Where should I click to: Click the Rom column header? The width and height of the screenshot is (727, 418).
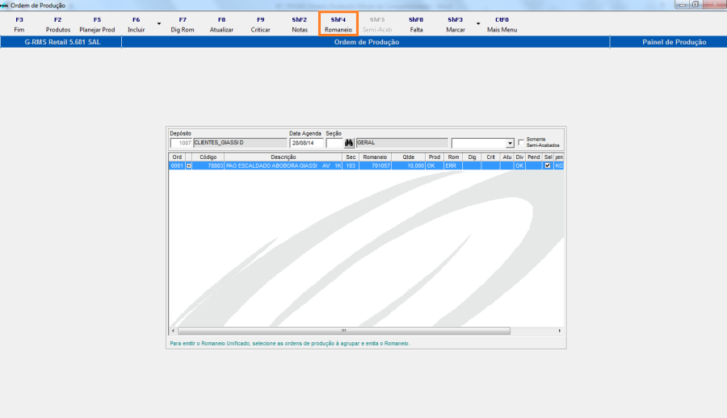[x=453, y=157]
